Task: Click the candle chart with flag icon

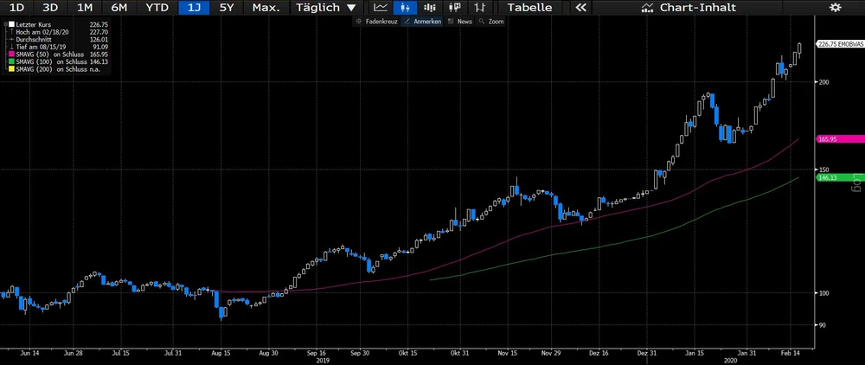Action: pyautogui.click(x=452, y=7)
